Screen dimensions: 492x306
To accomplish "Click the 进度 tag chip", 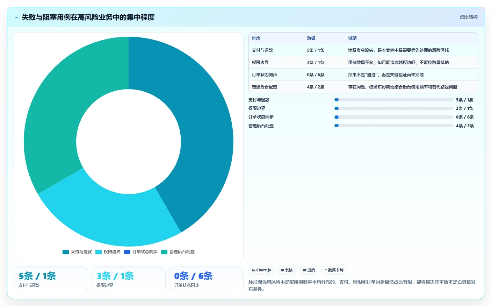I will [309, 270].
